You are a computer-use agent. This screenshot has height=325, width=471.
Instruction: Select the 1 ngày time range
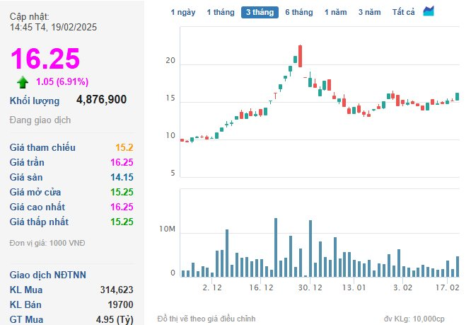(x=183, y=12)
